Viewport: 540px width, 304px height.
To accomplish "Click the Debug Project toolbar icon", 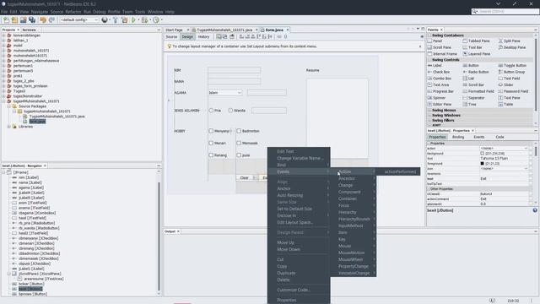I will point(144,20).
